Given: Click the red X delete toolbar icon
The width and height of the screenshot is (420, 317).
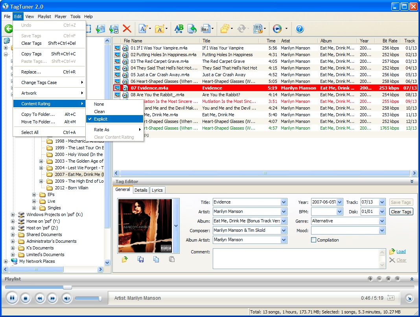Looking at the screenshot, I should (127, 29).
